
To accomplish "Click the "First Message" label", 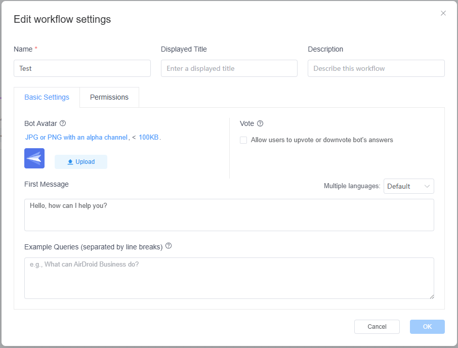I will pos(47,184).
